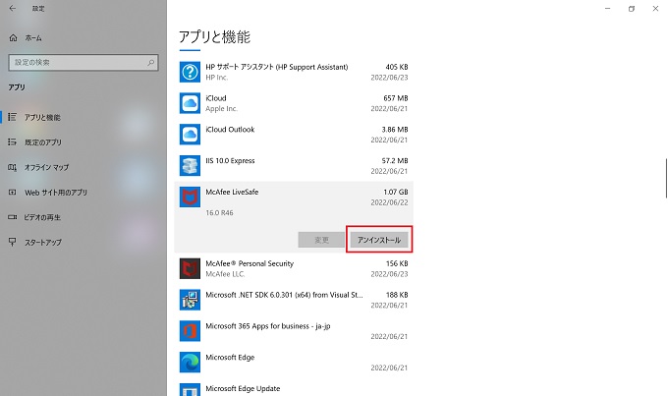Click the 405 KB size of HP Support Assistant
The height and width of the screenshot is (396, 668).
(397, 67)
